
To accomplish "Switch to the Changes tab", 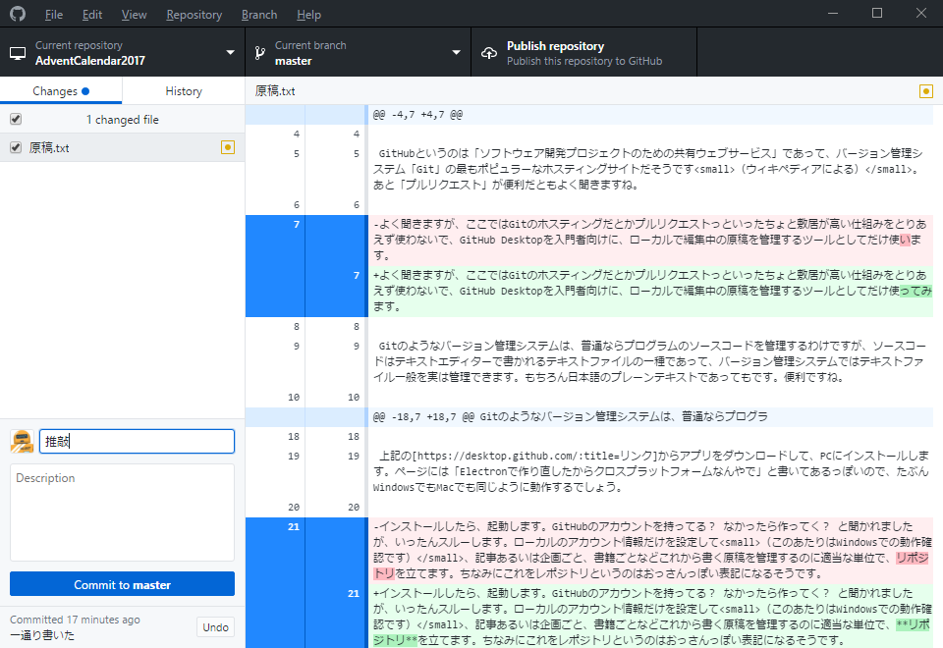I will pos(61,90).
